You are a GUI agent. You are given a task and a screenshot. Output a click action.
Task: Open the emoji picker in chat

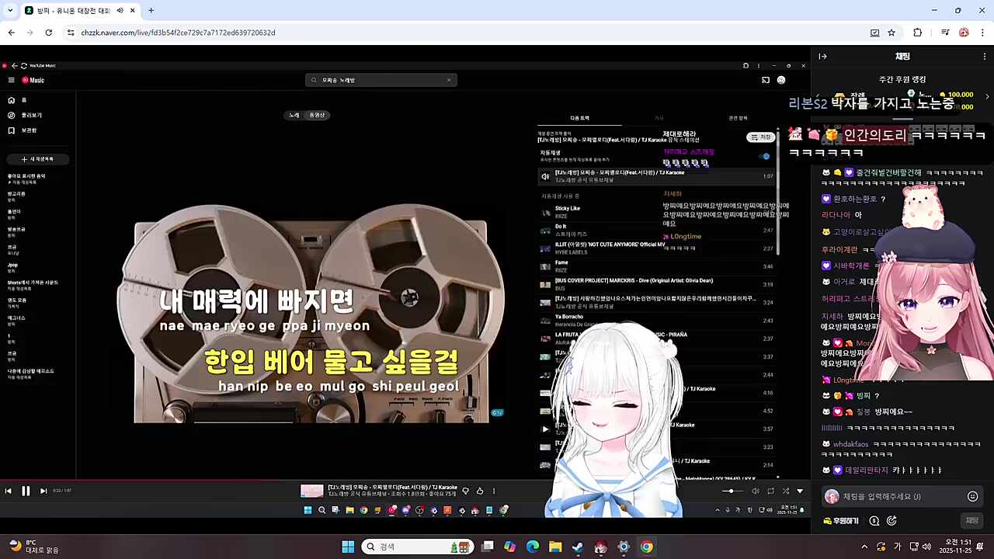coord(972,496)
